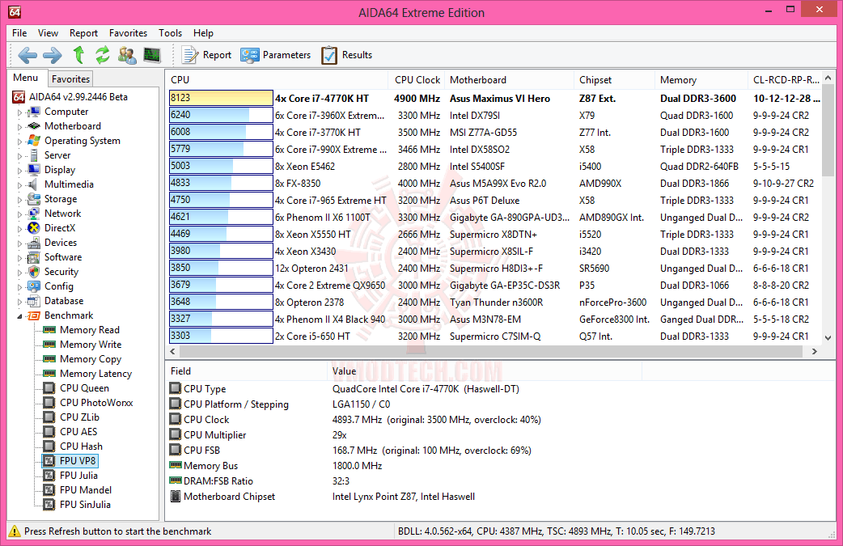Viewport: 843px width, 546px height.
Task: Open the File menu
Action: coord(19,33)
